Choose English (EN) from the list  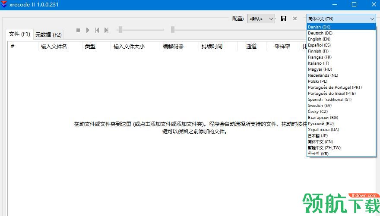341,39
